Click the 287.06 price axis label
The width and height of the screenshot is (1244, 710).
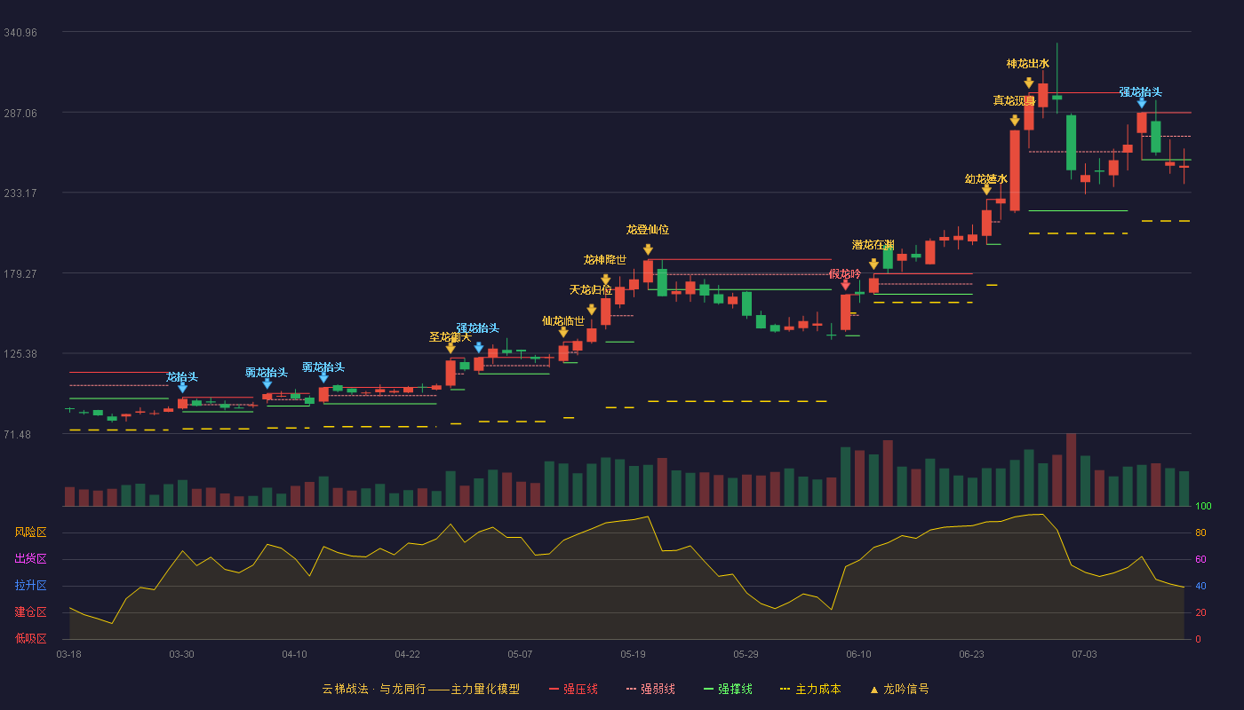(x=20, y=113)
